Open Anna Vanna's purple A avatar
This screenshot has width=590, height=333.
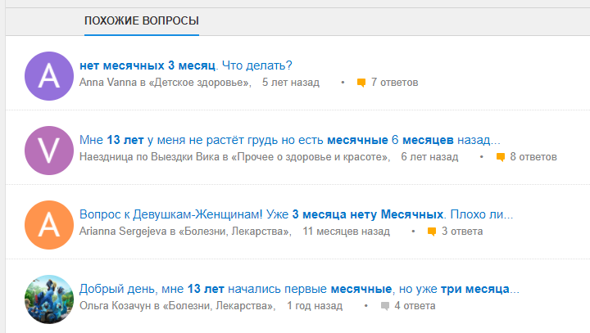coord(49,76)
